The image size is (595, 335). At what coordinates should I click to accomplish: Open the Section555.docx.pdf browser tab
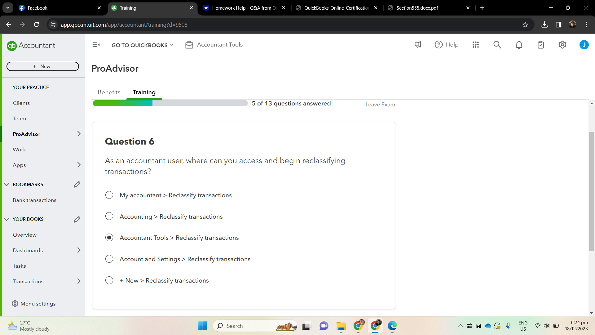[417, 8]
